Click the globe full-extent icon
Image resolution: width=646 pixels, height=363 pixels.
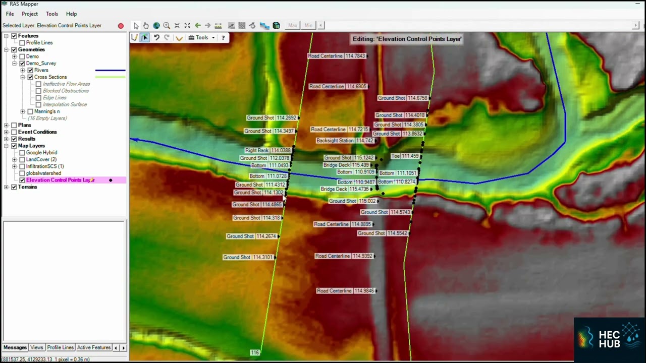coord(156,25)
